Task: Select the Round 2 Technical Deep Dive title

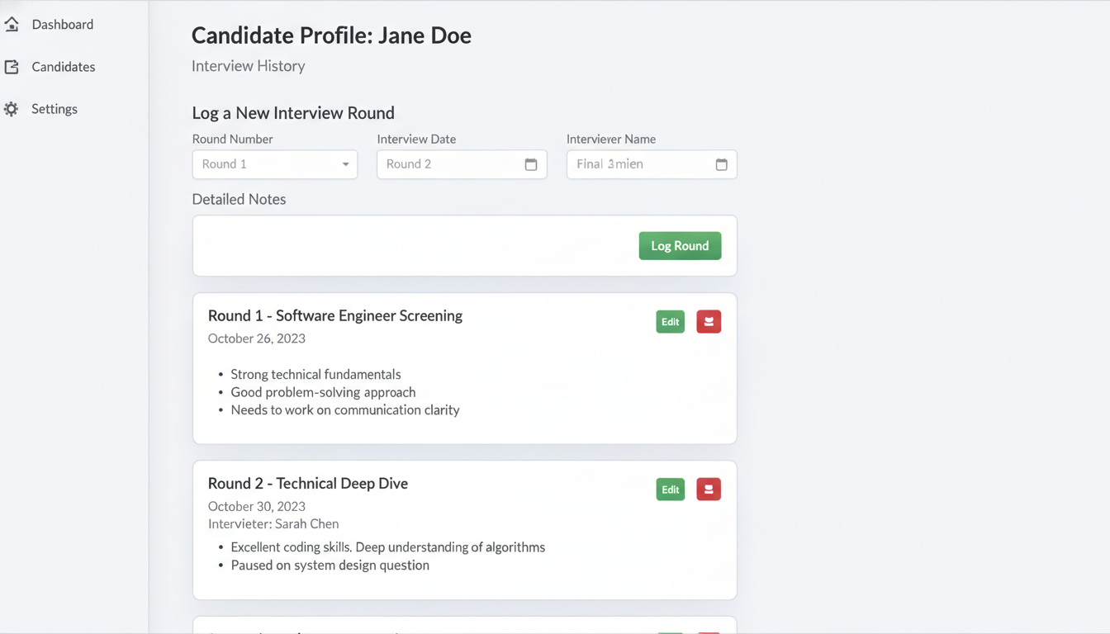Action: [307, 483]
